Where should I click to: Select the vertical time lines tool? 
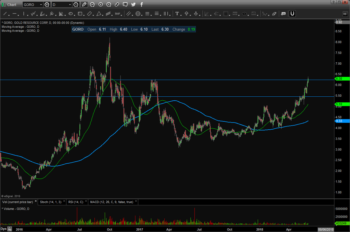166,14
